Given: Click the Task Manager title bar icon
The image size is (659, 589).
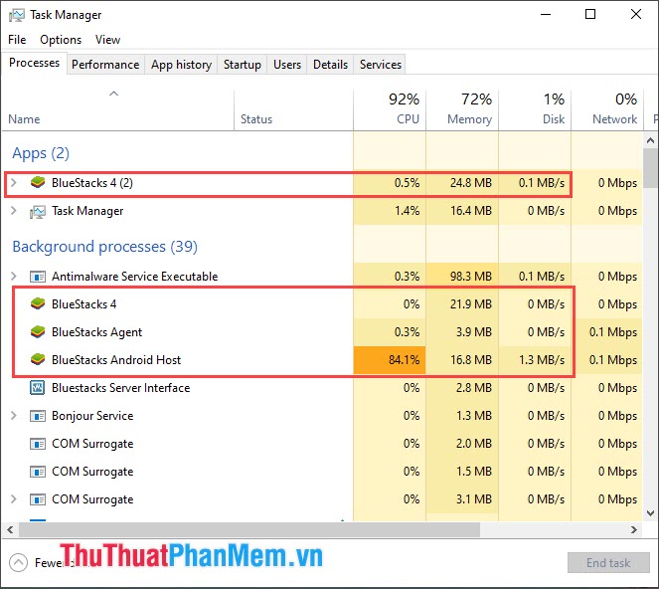Looking at the screenshot, I should 16,15.
